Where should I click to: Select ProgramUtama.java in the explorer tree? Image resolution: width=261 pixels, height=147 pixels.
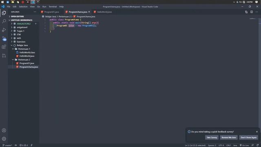click(29, 67)
